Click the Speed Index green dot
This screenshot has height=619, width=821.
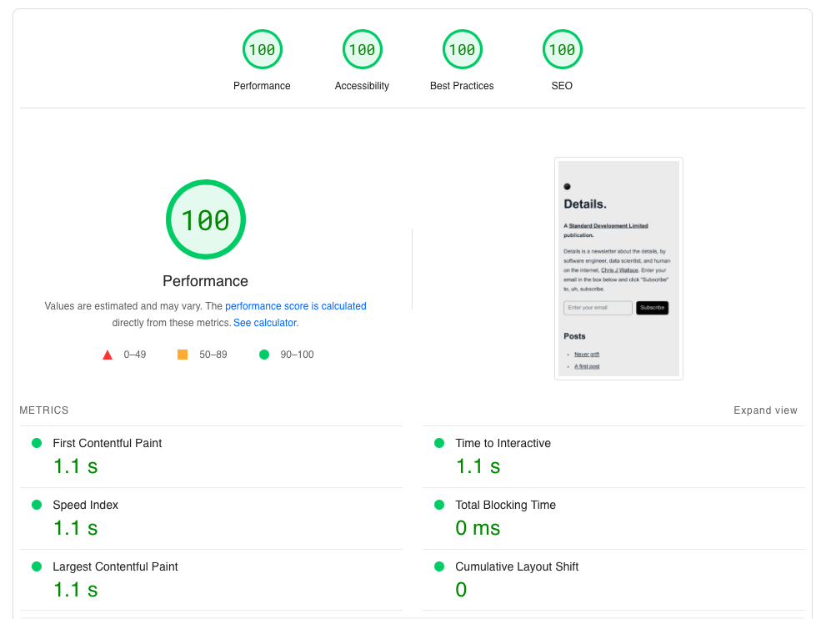tap(37, 505)
